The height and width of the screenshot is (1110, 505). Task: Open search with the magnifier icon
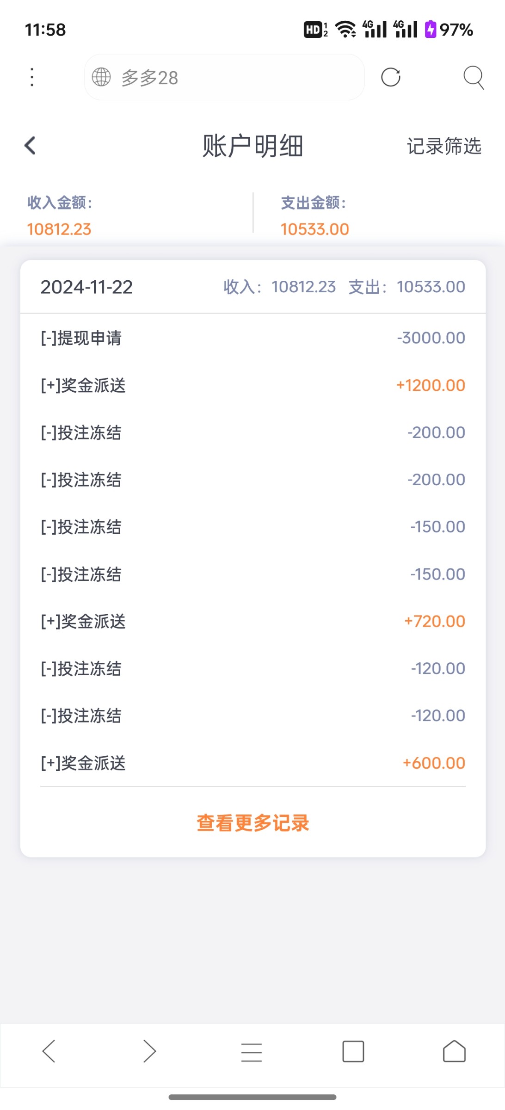(x=473, y=77)
